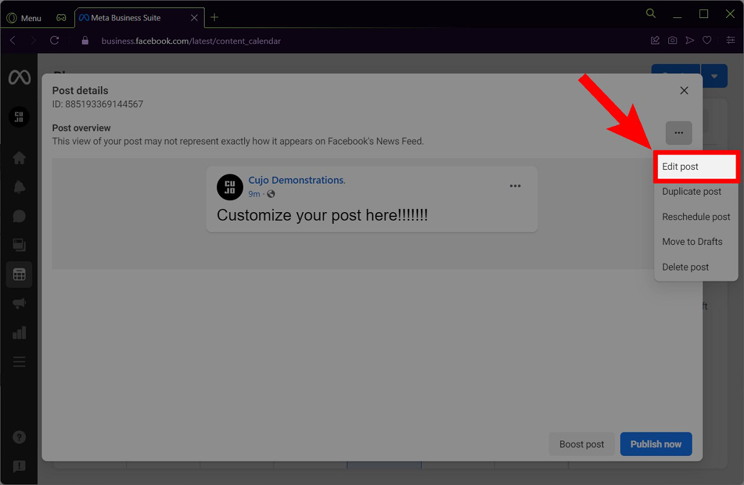This screenshot has width=744, height=485.
Task: Close the Meta Business Suite tab
Action: [194, 18]
